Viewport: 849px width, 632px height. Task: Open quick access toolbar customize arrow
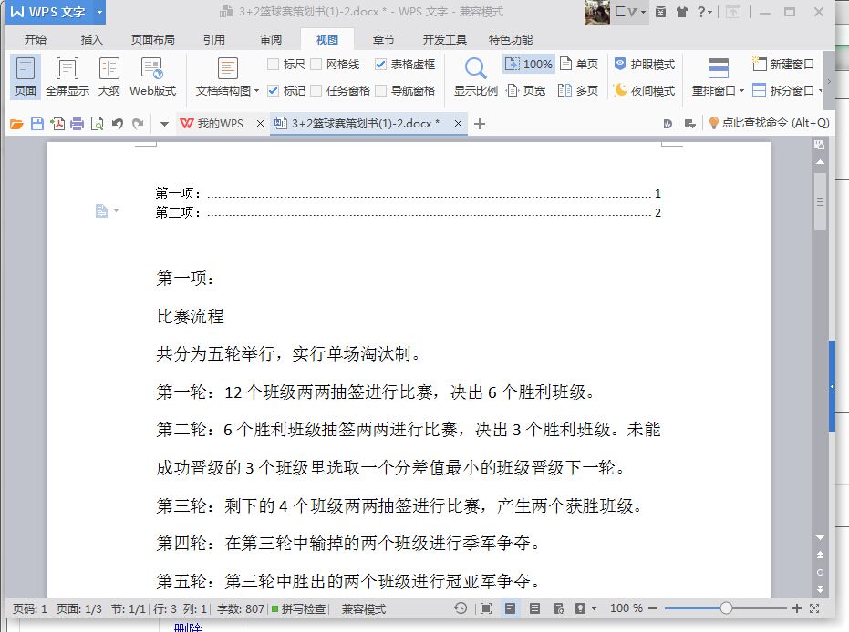coord(164,124)
